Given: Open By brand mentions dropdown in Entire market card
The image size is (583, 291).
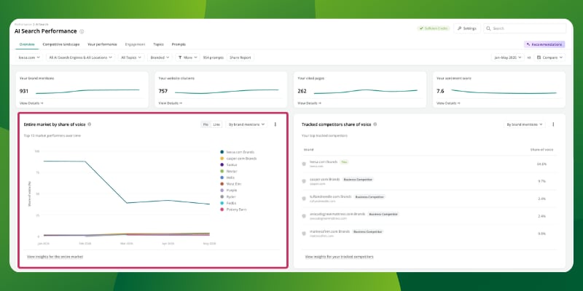Looking at the screenshot, I should pyautogui.click(x=246, y=124).
